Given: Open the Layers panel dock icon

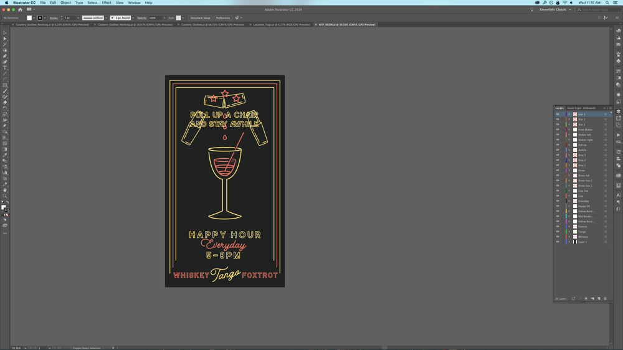Looking at the screenshot, I should [618, 111].
